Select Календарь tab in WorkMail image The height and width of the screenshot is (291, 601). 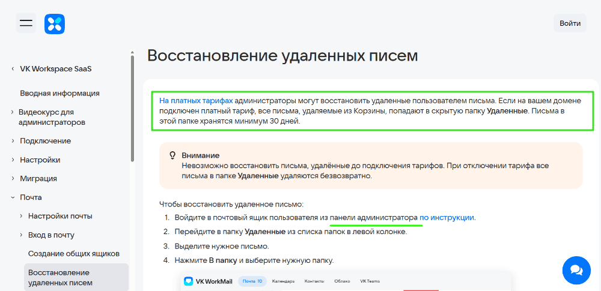point(283,281)
